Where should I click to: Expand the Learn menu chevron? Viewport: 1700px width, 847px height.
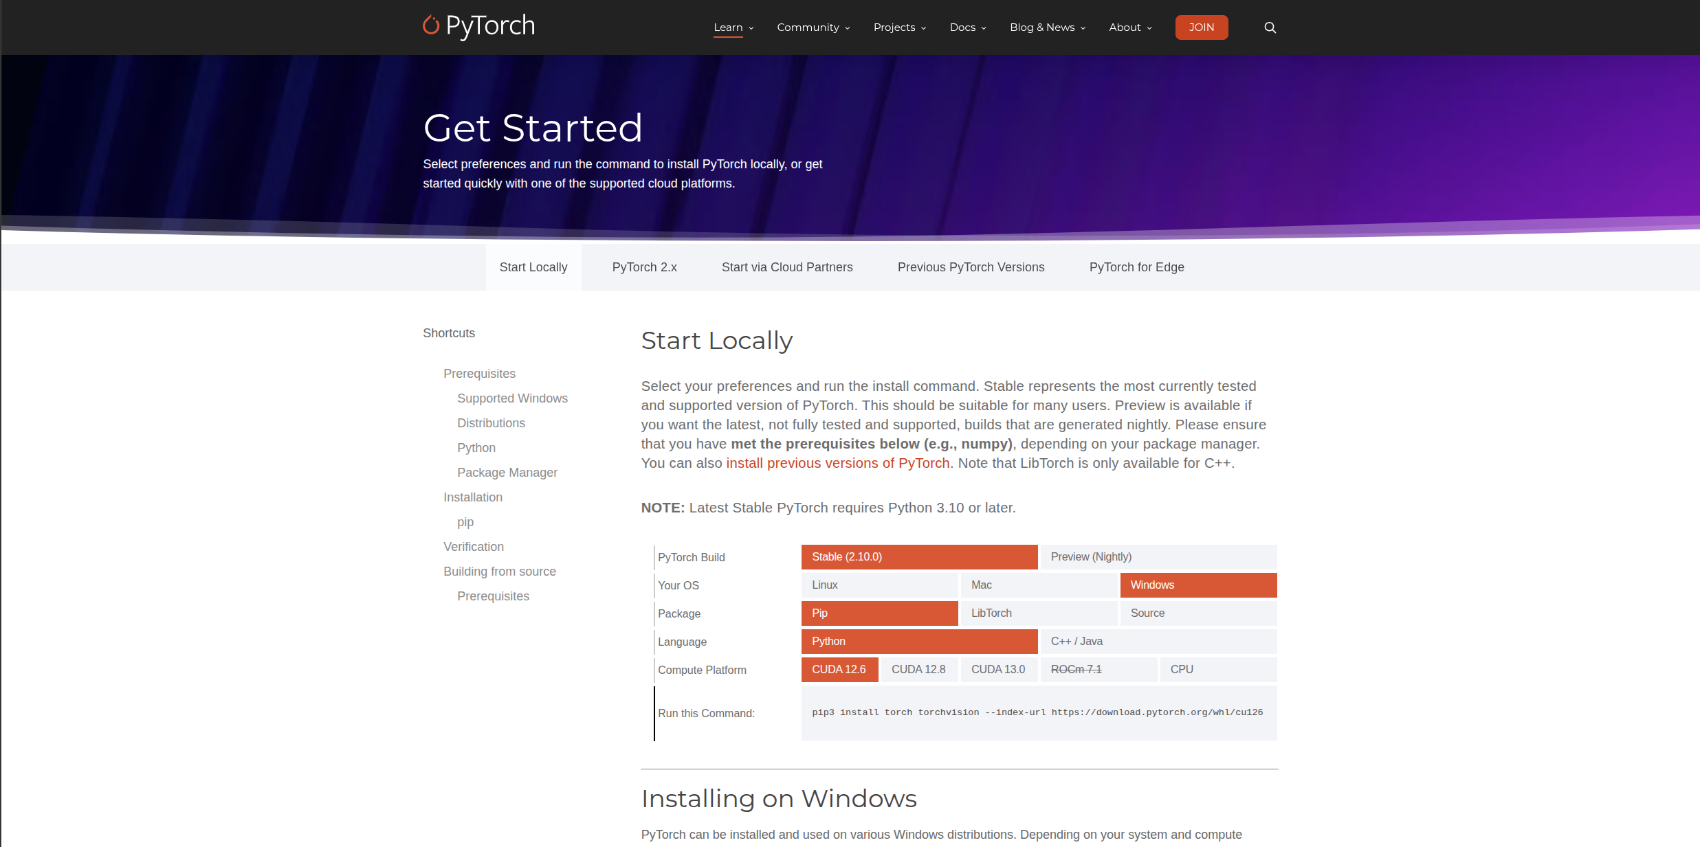click(x=751, y=28)
